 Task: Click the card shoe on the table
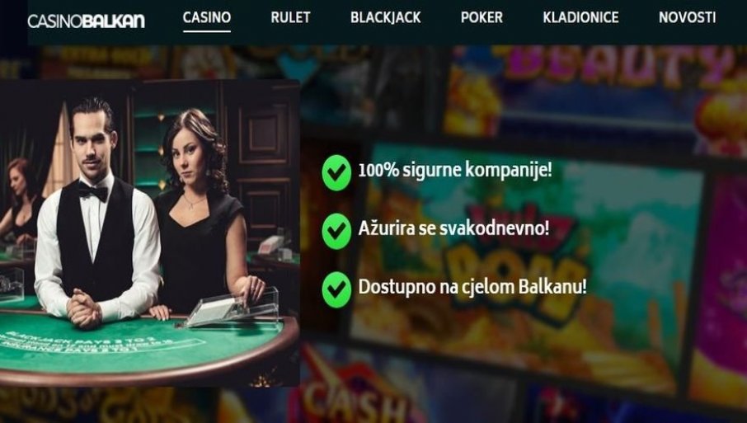pos(231,308)
